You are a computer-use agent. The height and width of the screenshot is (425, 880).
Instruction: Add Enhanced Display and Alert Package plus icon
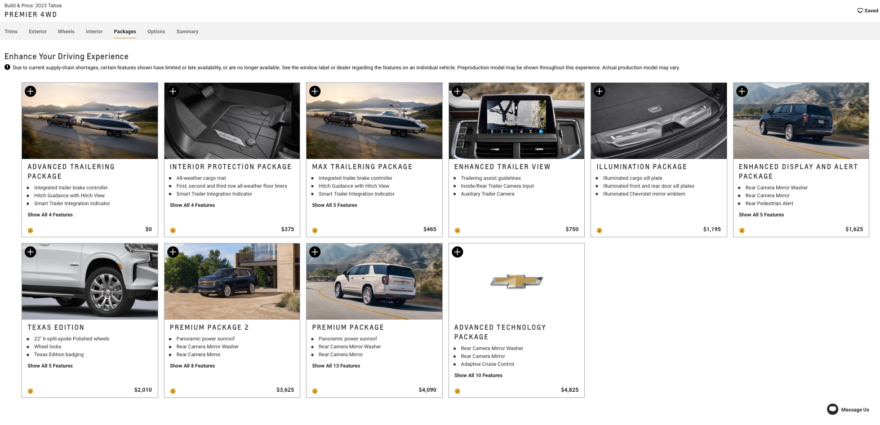point(742,91)
